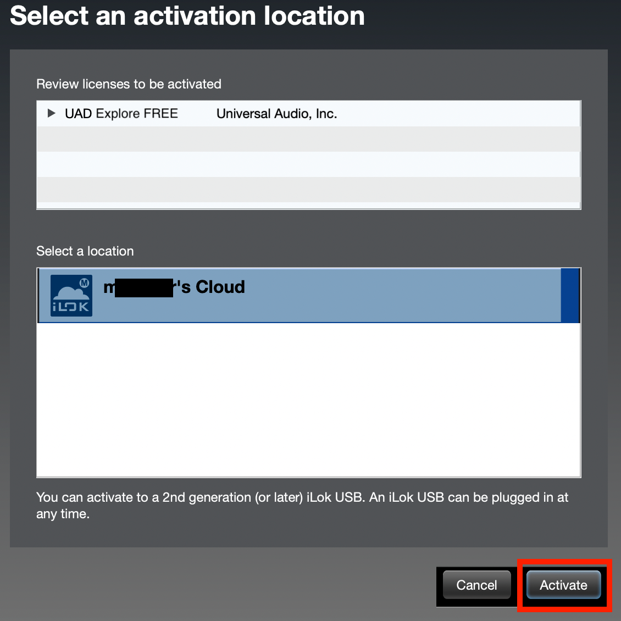Click the blacked-out name in Cloud location
This screenshot has width=621, height=621.
click(x=144, y=287)
